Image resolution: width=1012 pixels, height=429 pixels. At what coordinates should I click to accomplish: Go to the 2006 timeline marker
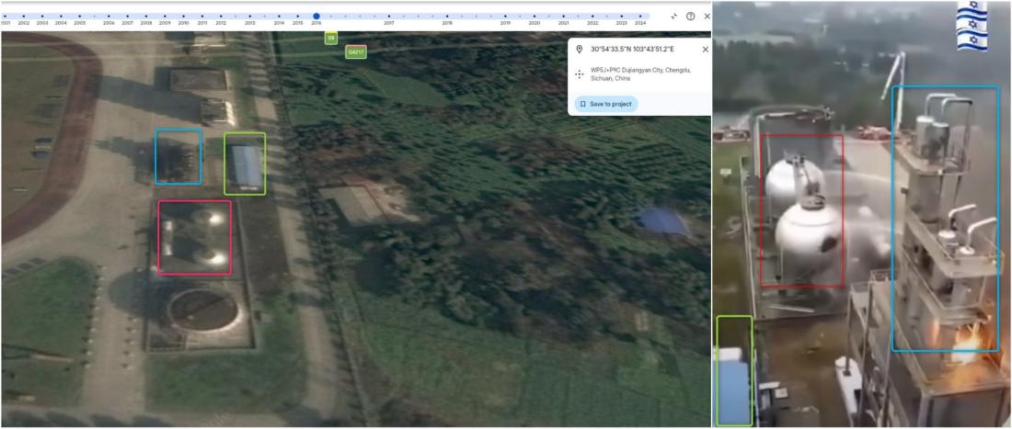pyautogui.click(x=109, y=17)
